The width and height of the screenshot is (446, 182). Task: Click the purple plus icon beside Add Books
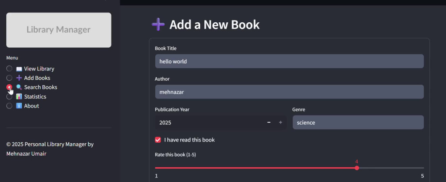19,78
